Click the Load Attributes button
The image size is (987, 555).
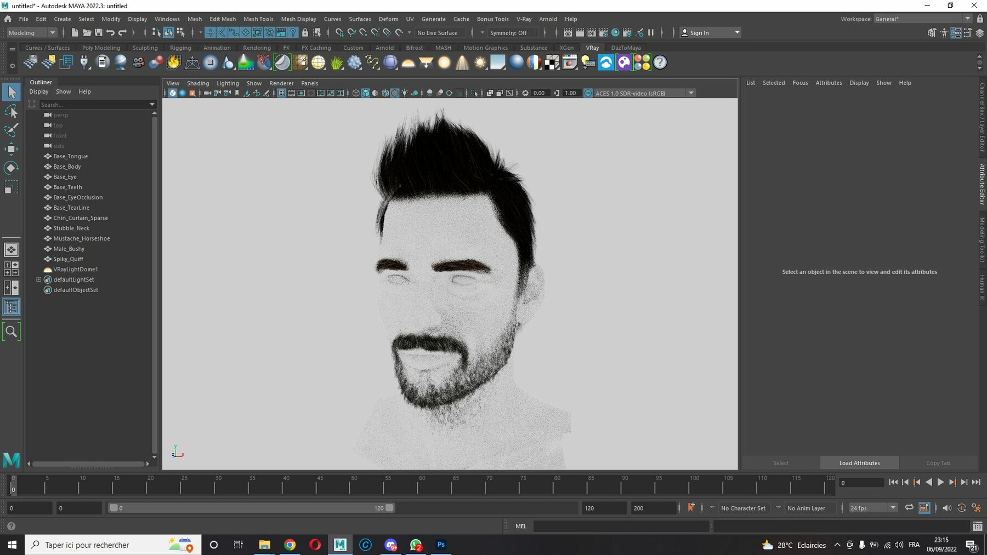click(x=859, y=463)
